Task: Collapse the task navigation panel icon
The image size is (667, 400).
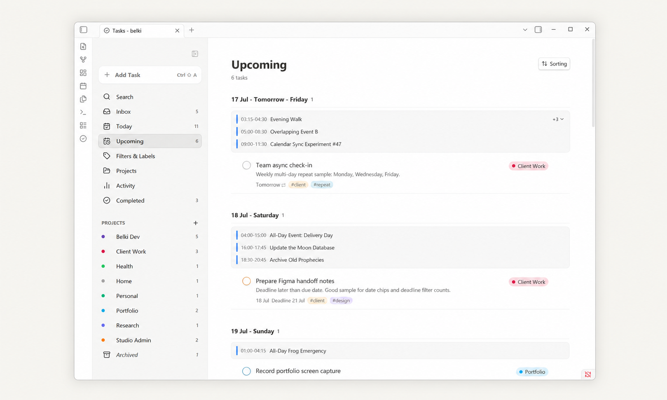Action: [x=195, y=54]
